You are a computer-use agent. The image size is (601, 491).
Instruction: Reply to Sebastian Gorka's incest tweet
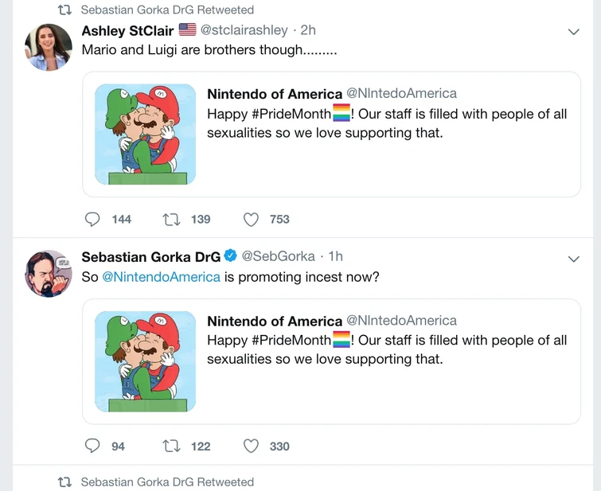(x=93, y=446)
